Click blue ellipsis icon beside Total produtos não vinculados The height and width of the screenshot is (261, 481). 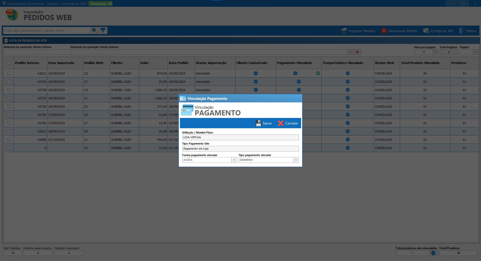[x=434, y=253]
